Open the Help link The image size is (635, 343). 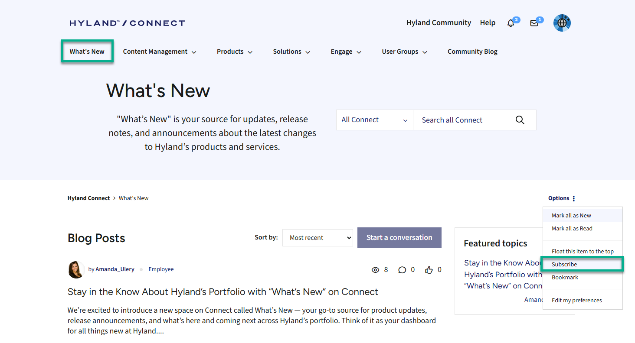pyautogui.click(x=488, y=23)
